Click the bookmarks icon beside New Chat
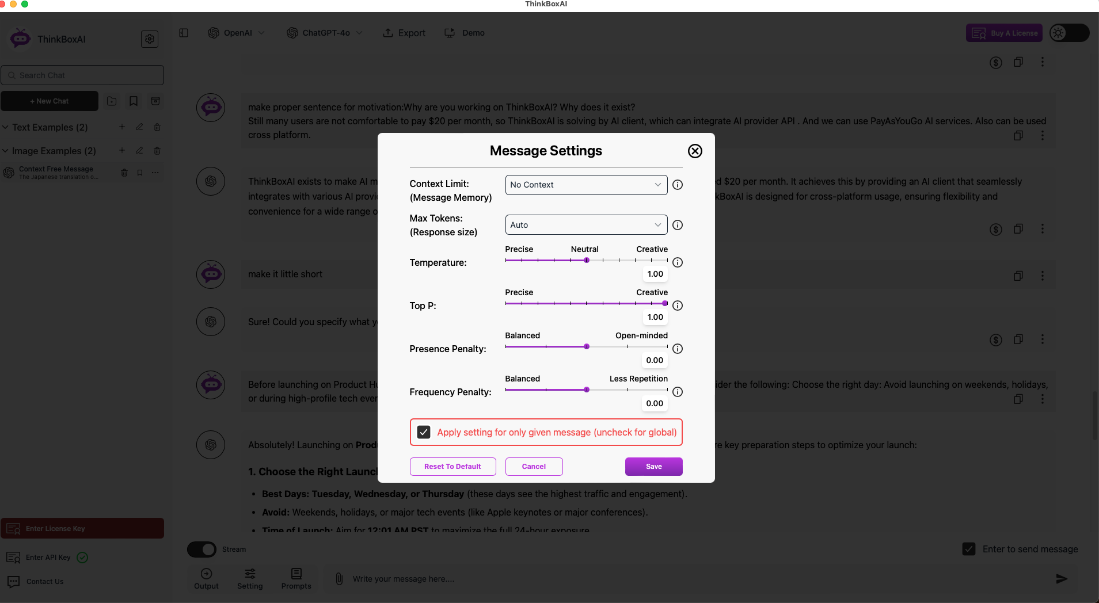 (134, 101)
